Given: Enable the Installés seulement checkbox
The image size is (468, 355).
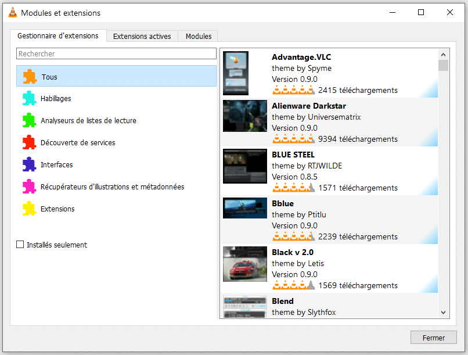Looking at the screenshot, I should click(x=20, y=245).
